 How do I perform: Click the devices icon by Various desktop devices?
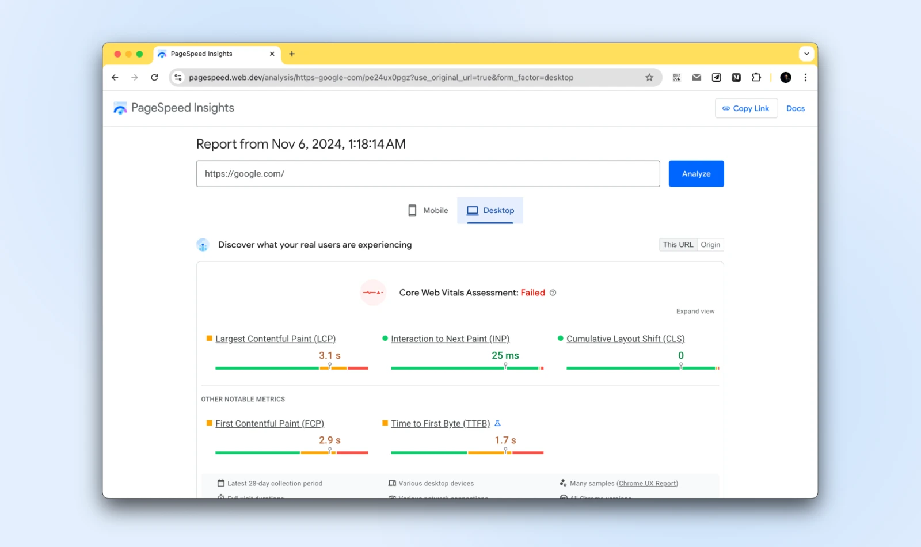pos(392,483)
